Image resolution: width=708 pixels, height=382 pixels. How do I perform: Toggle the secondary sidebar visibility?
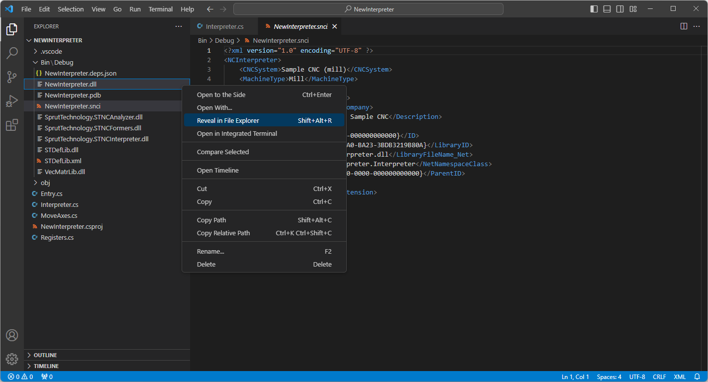[619, 8]
